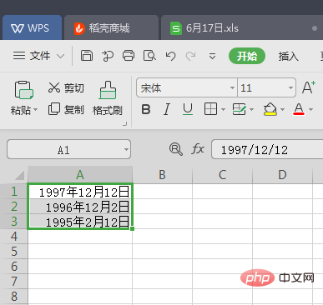Switch to the 开始 ribbon tab
This screenshot has height=305, width=323.
point(247,56)
